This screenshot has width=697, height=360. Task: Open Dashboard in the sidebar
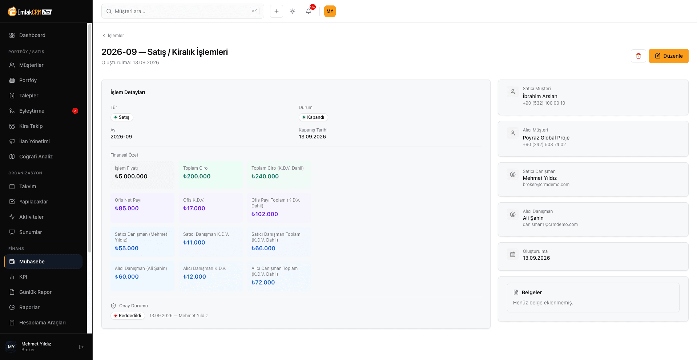pos(43,35)
